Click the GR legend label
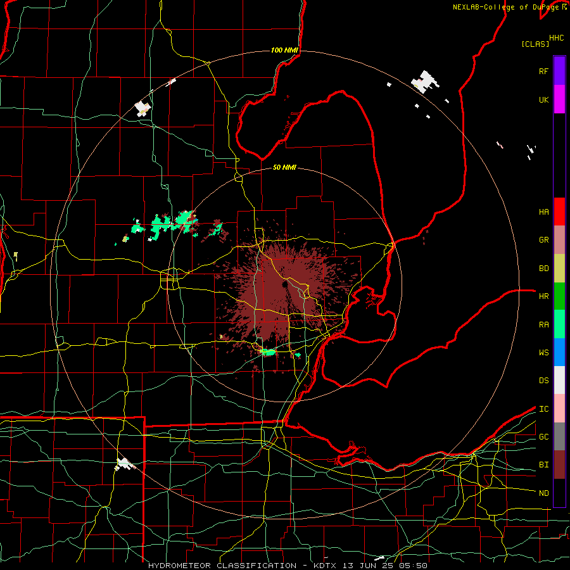This screenshot has width=570, height=570. pos(543,240)
